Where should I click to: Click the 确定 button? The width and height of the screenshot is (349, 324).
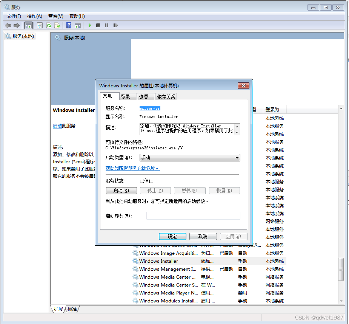point(172,236)
